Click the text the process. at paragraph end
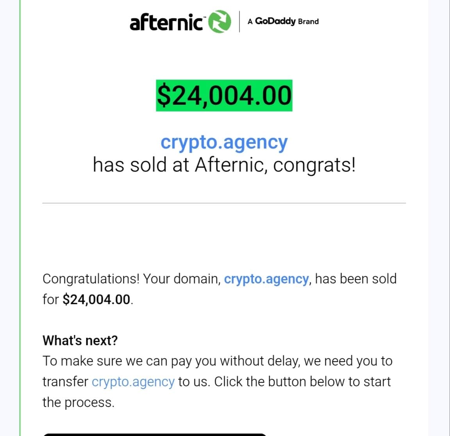Viewport: 450px width, 436px height. [79, 403]
